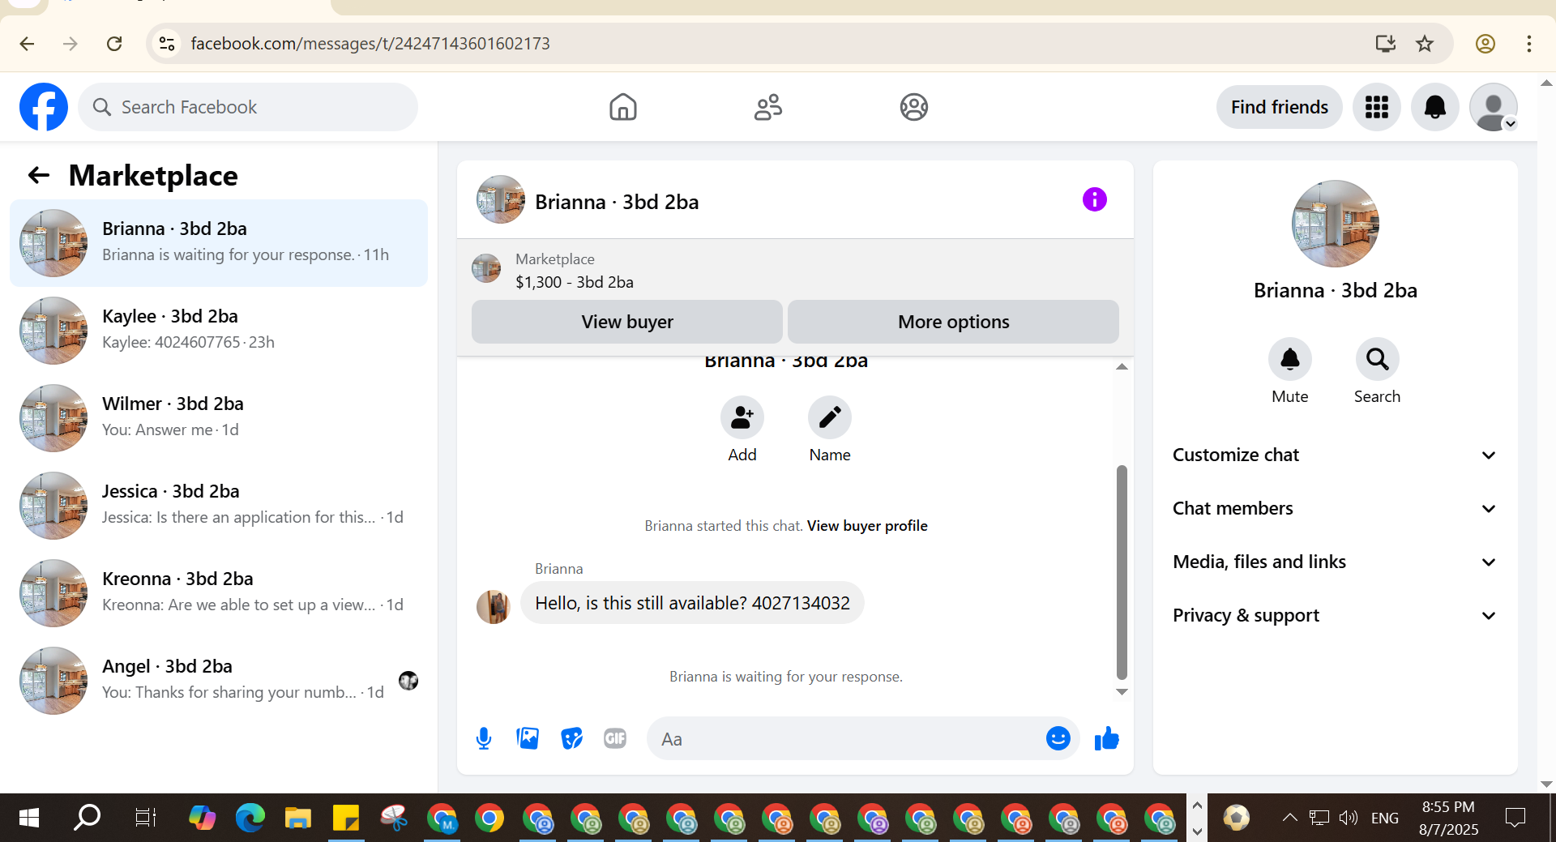
Task: Go back from Marketplace with the arrow
Action: (39, 175)
